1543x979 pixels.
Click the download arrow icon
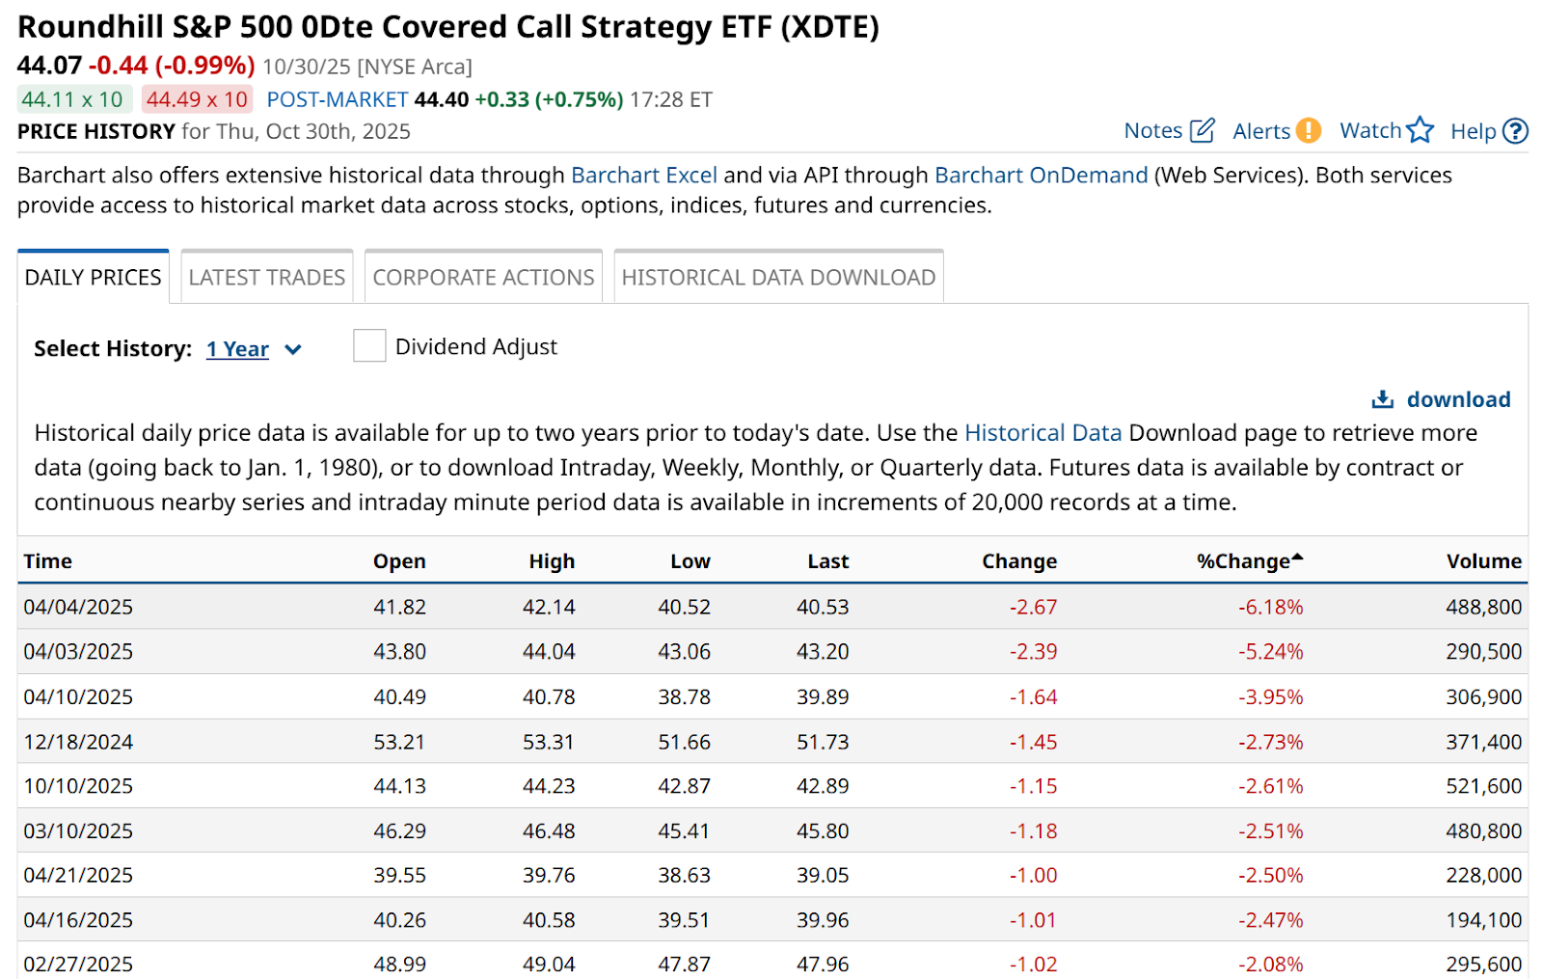(x=1383, y=399)
